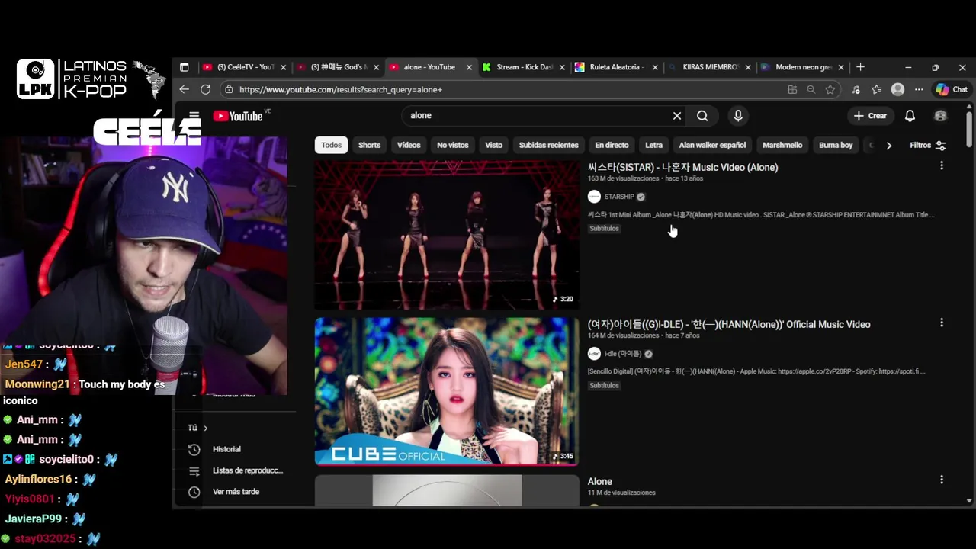
Task: Switch to the KIIRAS MIEMBROS tab
Action: [710, 67]
